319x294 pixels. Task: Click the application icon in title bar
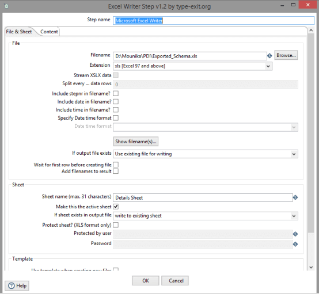pos(6,6)
